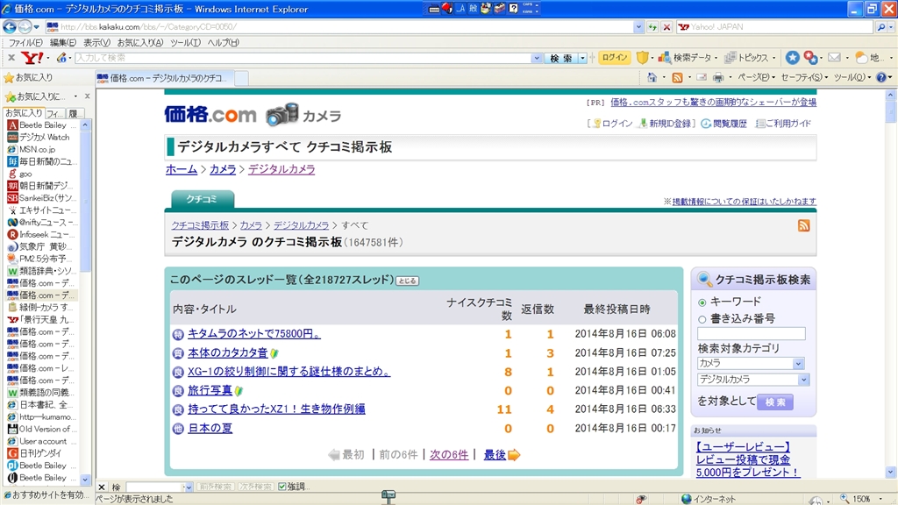Open the ツール(O) command bar dropdown
Image resolution: width=898 pixels, height=505 pixels.
(x=852, y=77)
